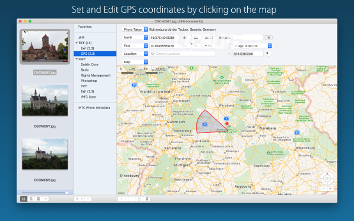Click the latitude decimal field 49.3764640386
354x221 pixels.
pos(165,38)
